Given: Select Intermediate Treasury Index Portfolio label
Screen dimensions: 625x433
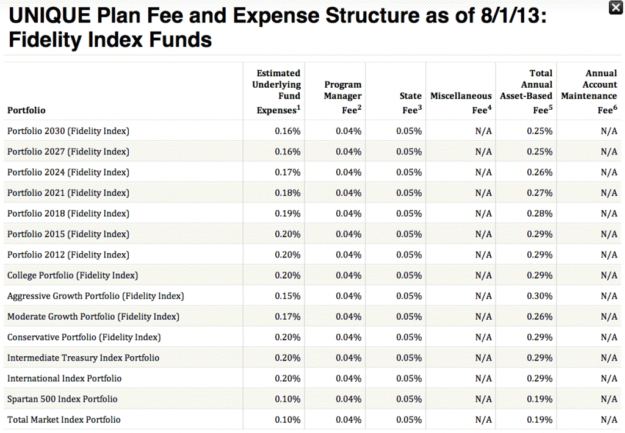Looking at the screenshot, I should coord(83,358).
